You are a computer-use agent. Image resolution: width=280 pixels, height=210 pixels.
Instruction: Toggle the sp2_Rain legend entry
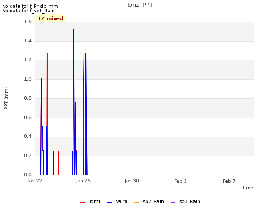point(149,202)
